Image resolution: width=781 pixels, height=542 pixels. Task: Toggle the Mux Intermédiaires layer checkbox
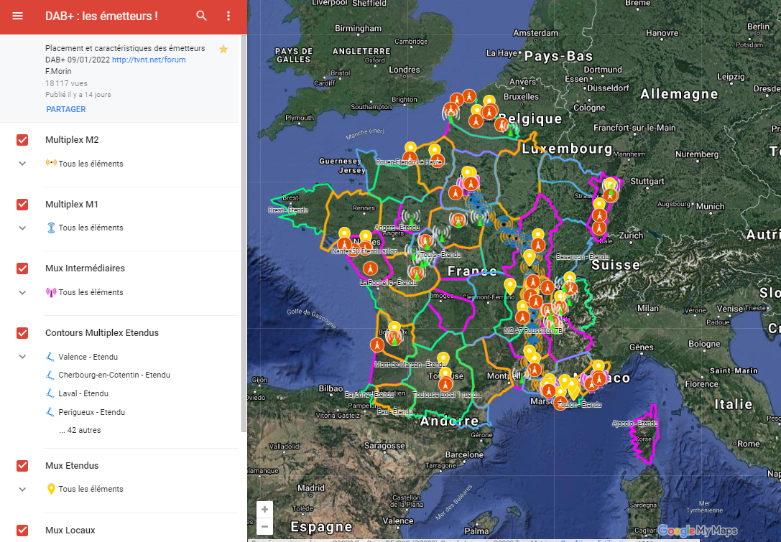pyautogui.click(x=22, y=268)
